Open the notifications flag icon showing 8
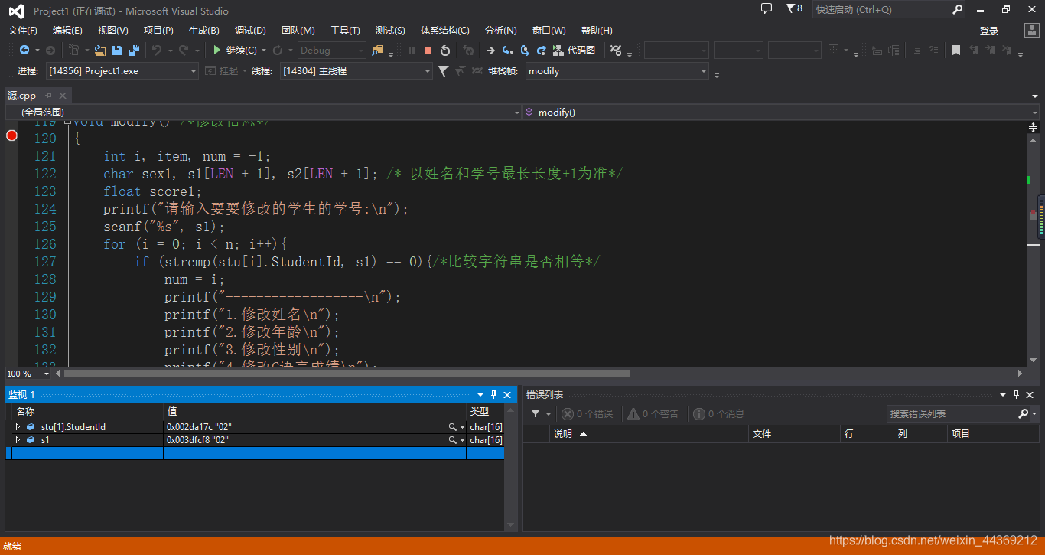This screenshot has height=555, width=1045. [x=794, y=8]
